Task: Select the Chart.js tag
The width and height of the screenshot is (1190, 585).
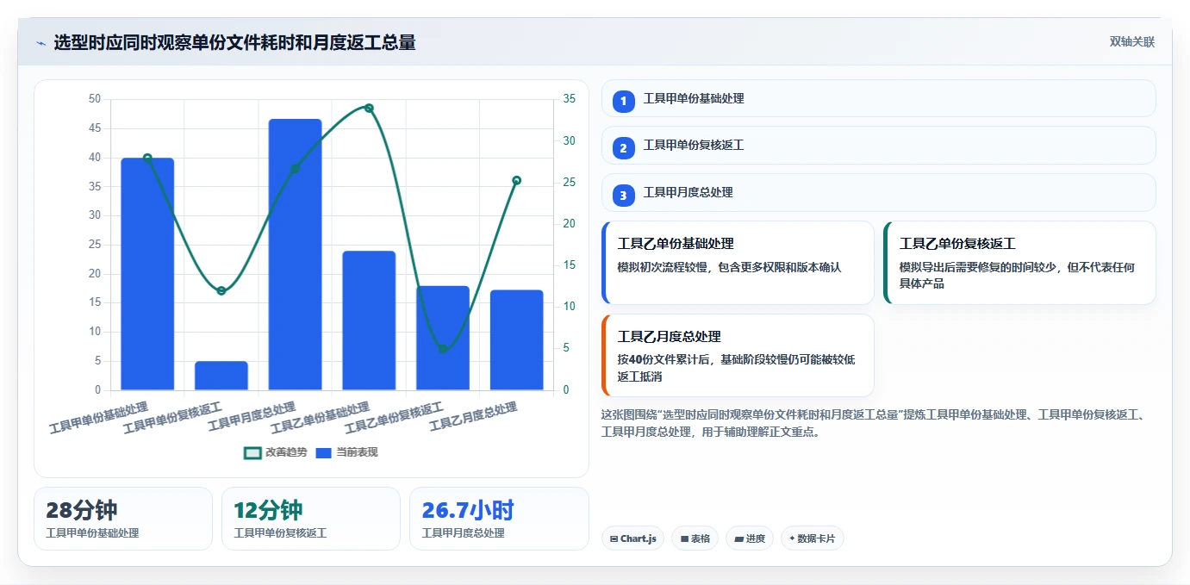Action: 632,538
